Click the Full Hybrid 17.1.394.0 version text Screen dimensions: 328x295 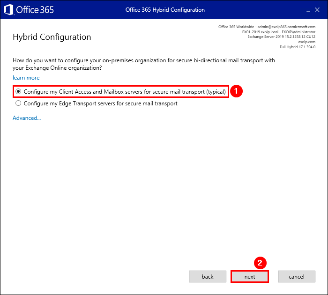coord(298,47)
